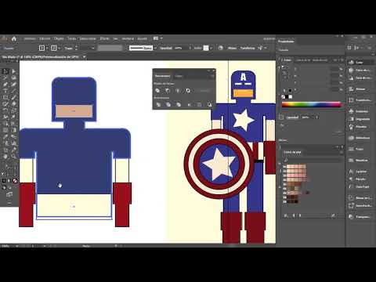This screenshot has height=282, width=376.
Task: Click the Exclude shape mode icon
Action: pos(188,91)
